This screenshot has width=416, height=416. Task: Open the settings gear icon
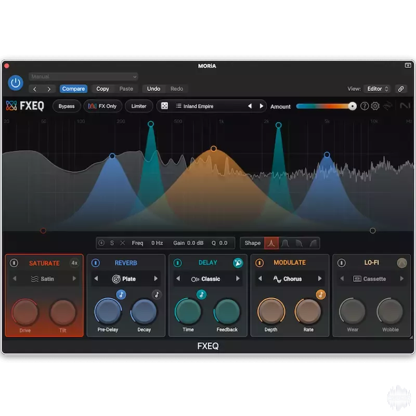375,106
